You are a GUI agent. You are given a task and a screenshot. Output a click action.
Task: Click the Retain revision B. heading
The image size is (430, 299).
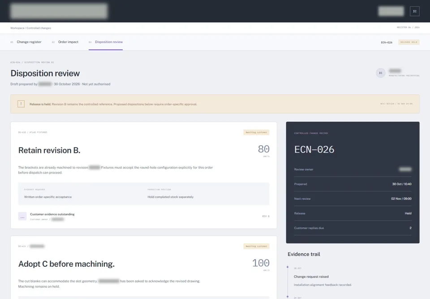click(49, 151)
